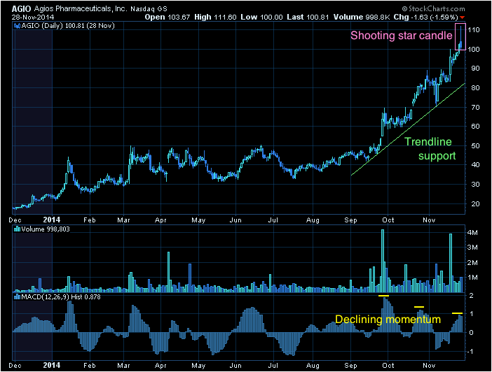Click the 30 price axis label

pos(475,184)
